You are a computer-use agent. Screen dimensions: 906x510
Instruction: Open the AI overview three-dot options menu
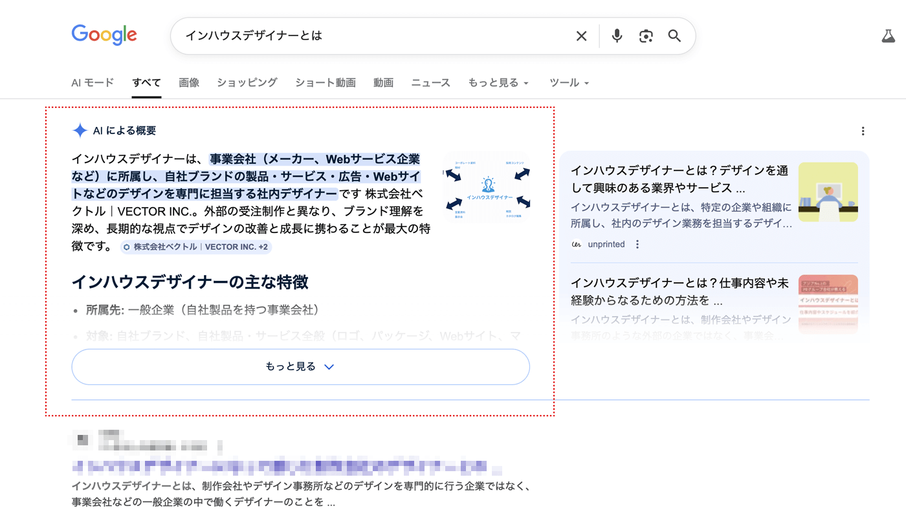pyautogui.click(x=863, y=130)
